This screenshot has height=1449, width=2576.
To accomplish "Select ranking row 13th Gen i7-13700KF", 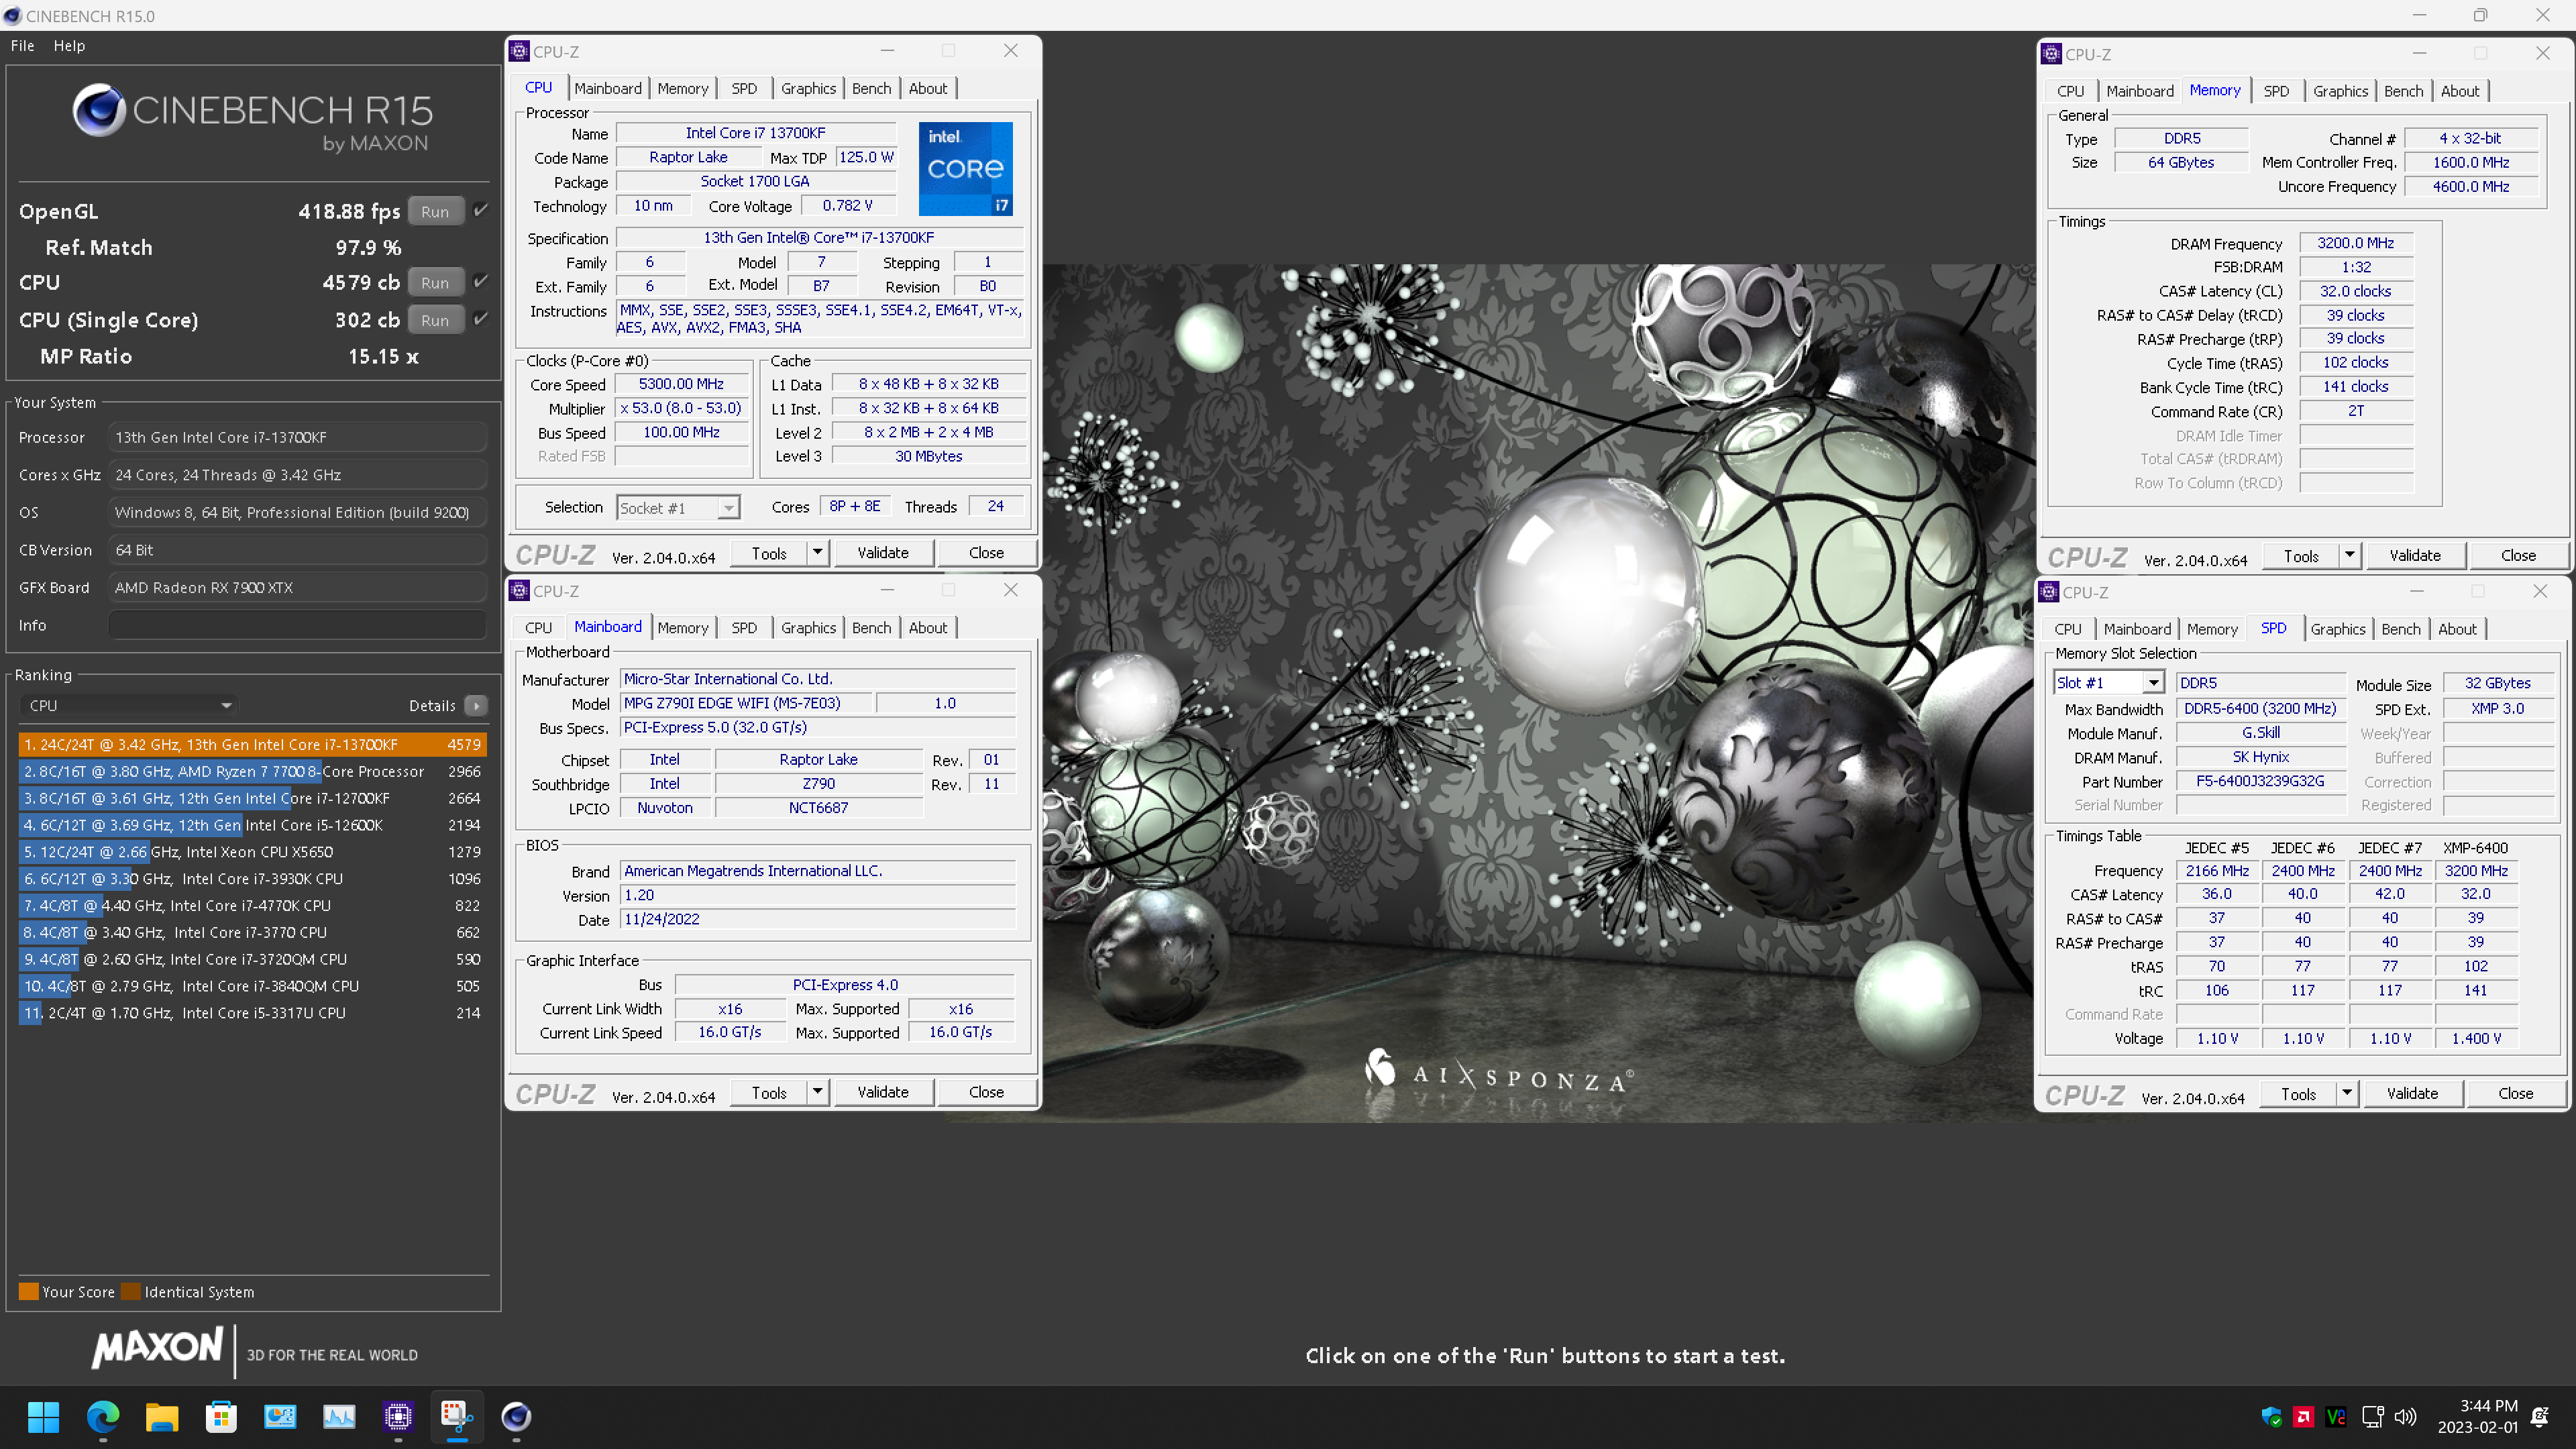I will 252,744.
